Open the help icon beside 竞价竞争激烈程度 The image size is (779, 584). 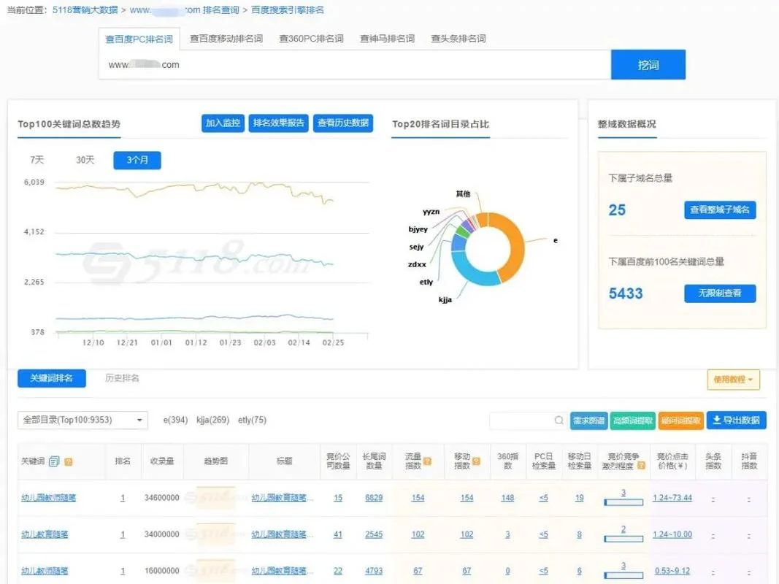(641, 465)
